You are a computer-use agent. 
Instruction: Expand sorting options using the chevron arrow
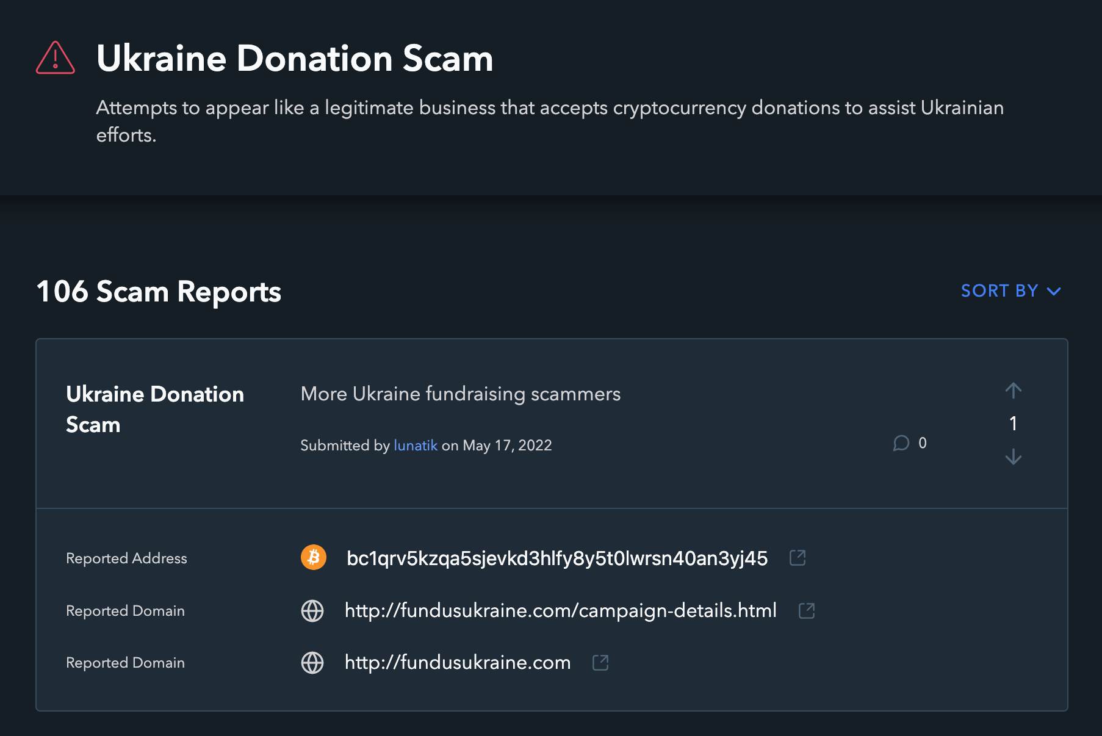tap(1054, 292)
